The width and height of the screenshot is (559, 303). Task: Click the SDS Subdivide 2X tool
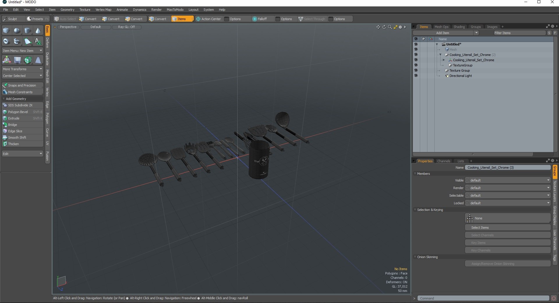[22, 105]
